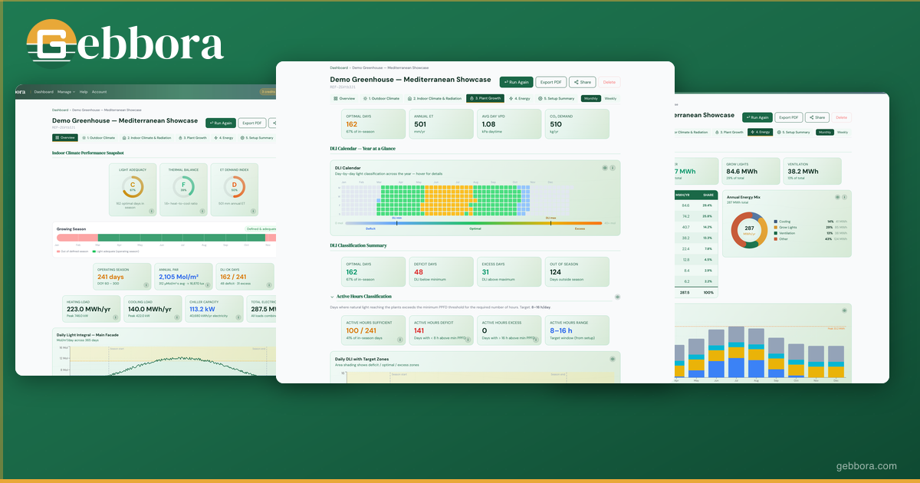Open 1. Outdoor Climate tab in left window
The width and height of the screenshot is (920, 483).
coord(100,138)
